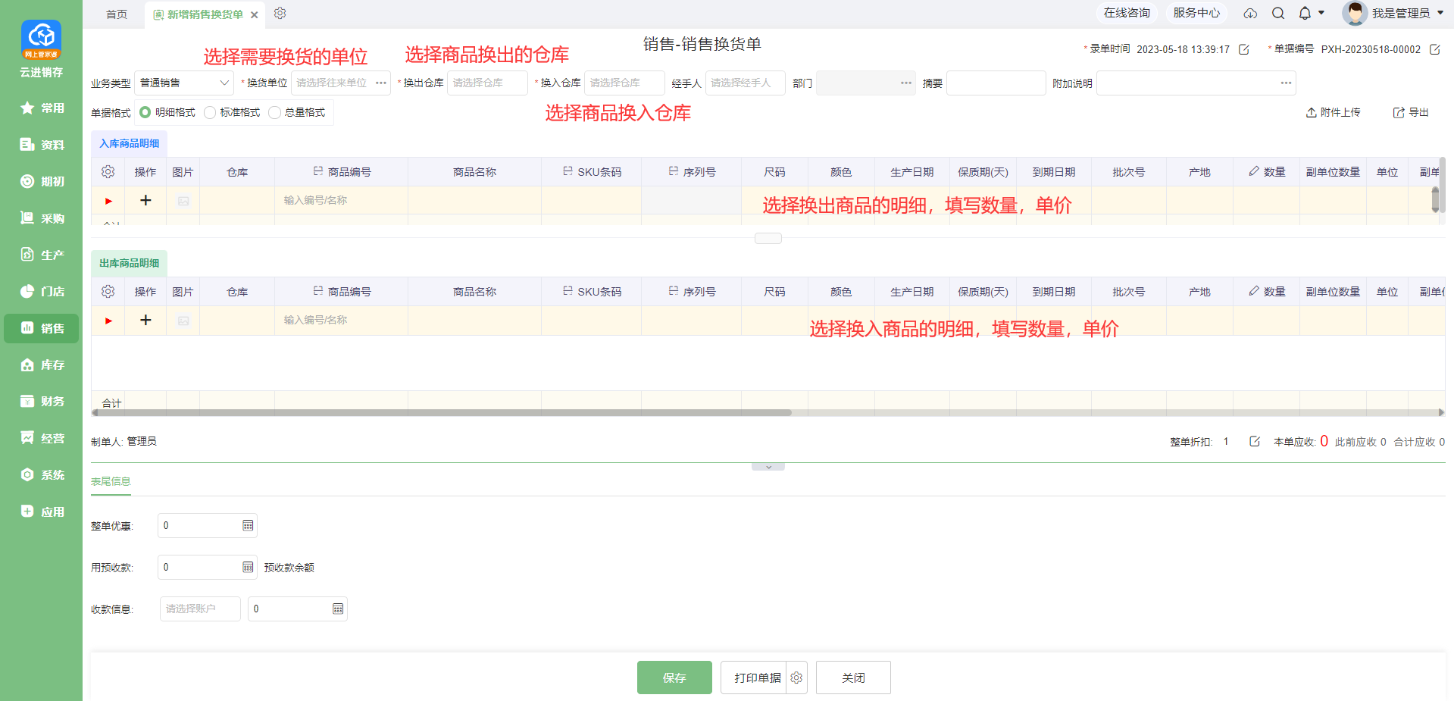Collapse the 表尾信息 section with chevron
The width and height of the screenshot is (1454, 701).
768,467
